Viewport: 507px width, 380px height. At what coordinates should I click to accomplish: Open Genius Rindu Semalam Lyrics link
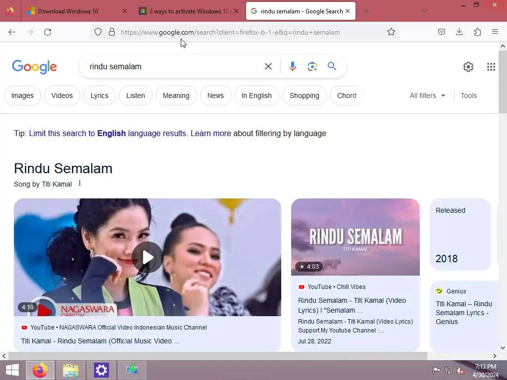(463, 313)
